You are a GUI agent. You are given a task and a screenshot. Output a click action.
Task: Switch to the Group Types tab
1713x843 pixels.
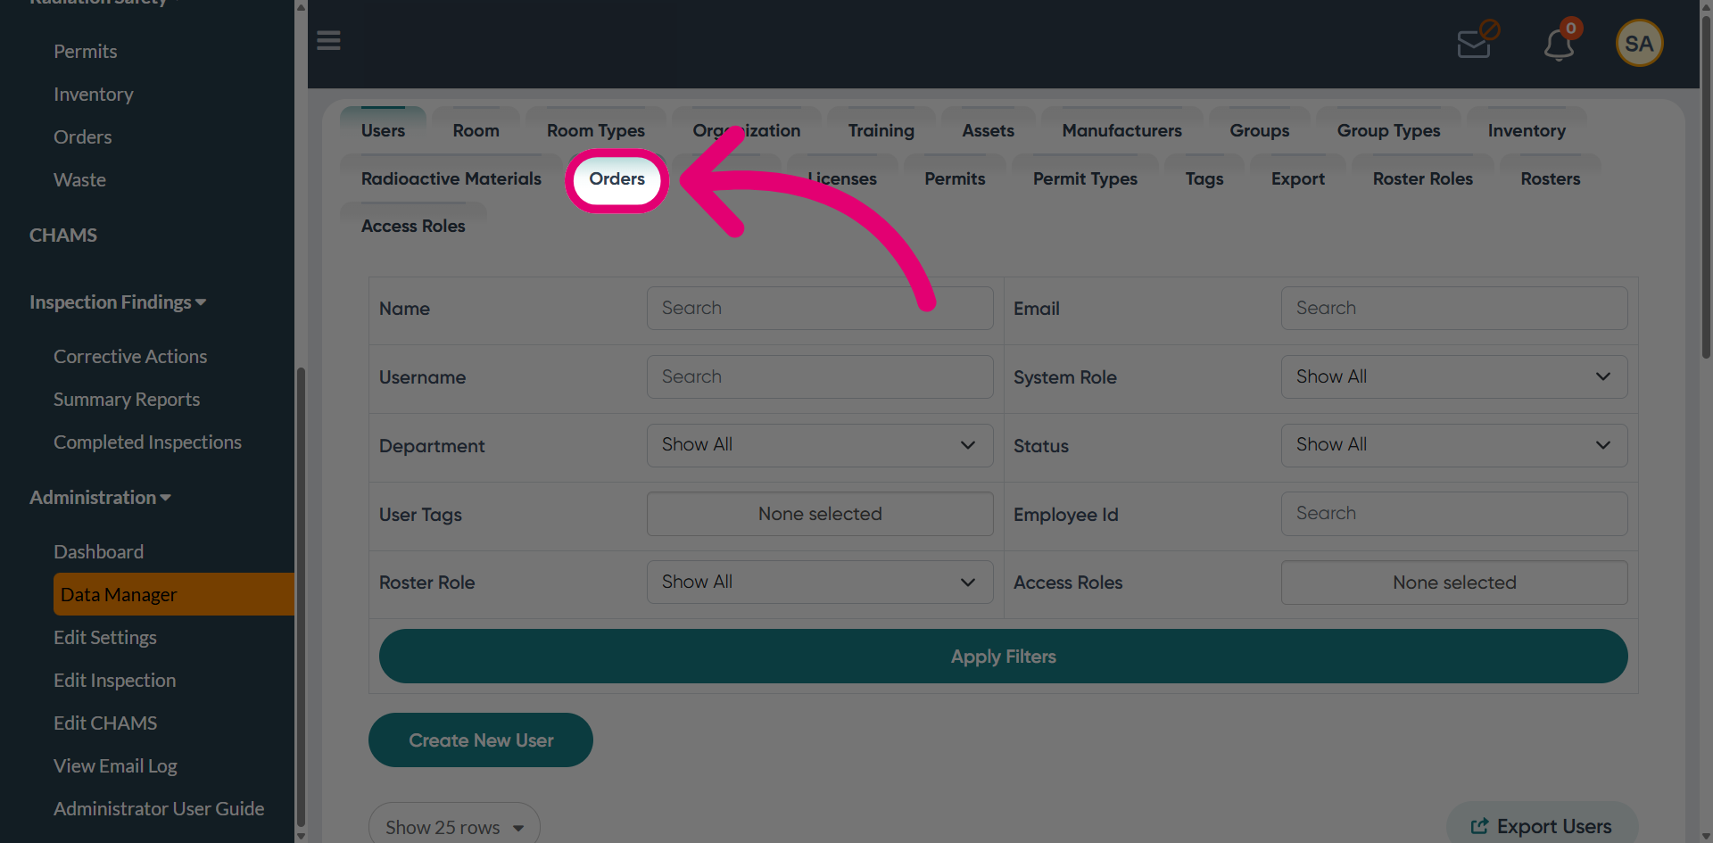tap(1388, 130)
